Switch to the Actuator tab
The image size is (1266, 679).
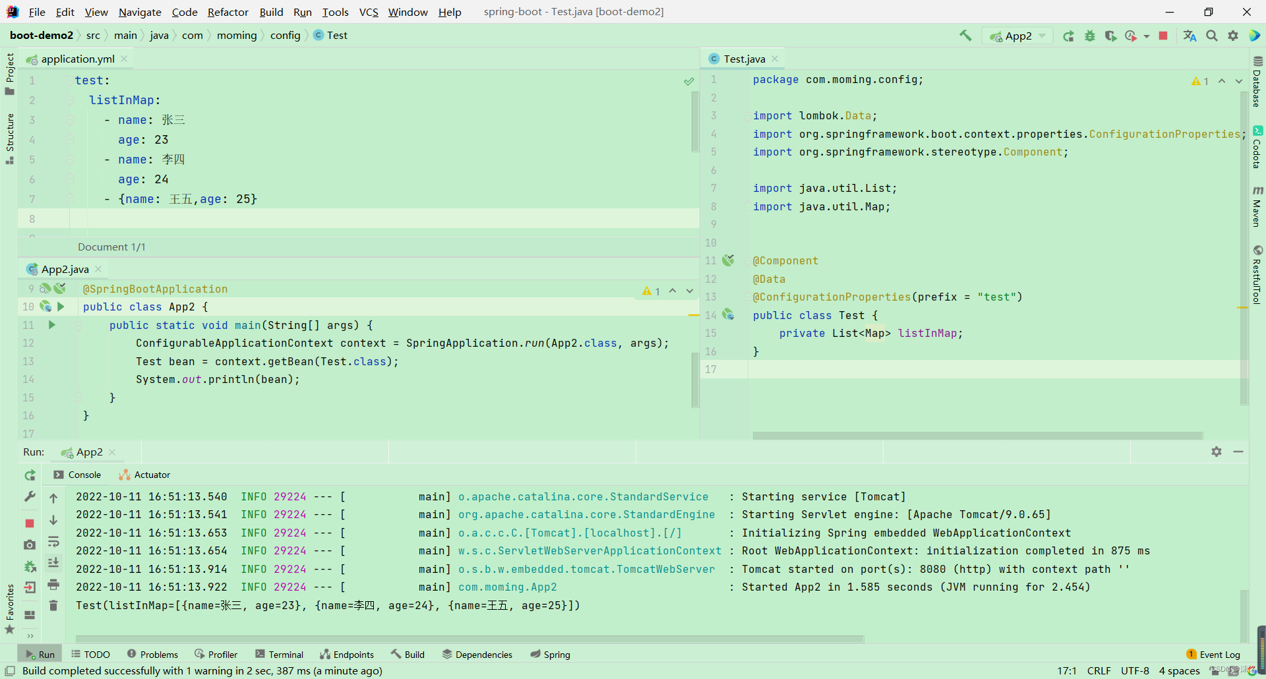click(151, 475)
